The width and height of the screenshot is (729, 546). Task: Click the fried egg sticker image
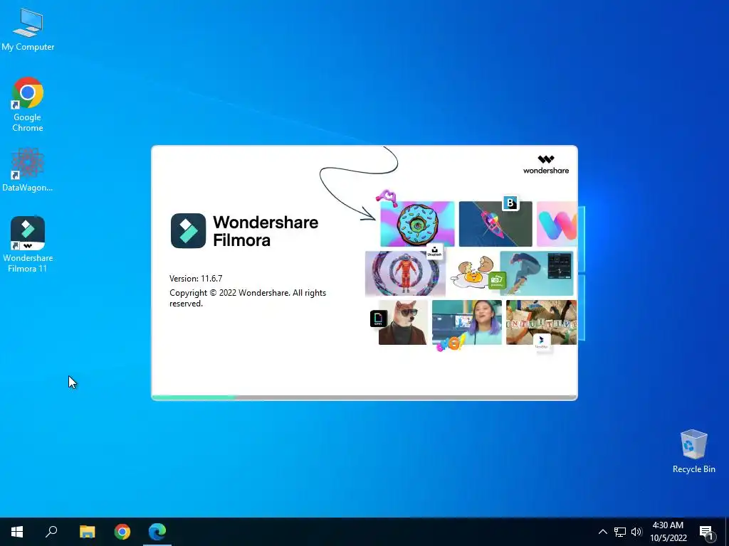pyautogui.click(x=473, y=272)
